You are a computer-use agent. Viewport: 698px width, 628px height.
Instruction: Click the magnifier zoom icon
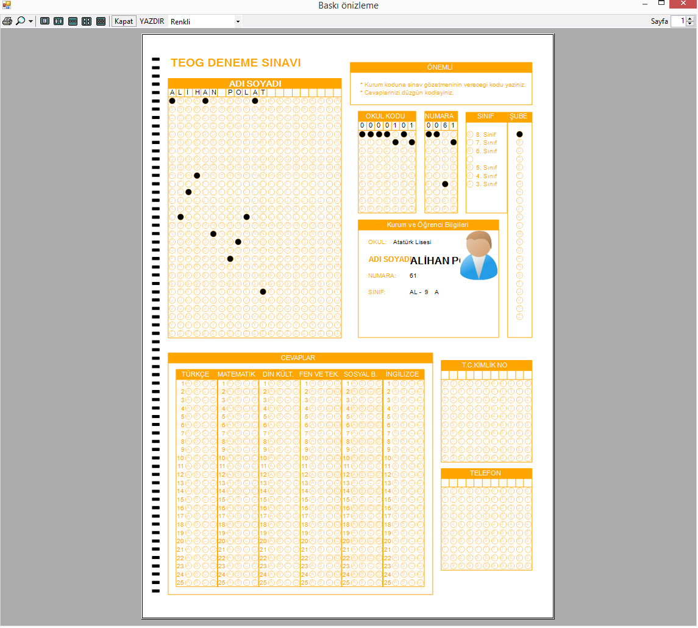coord(21,21)
